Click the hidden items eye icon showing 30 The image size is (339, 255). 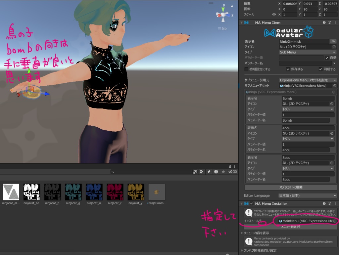coord(230,172)
